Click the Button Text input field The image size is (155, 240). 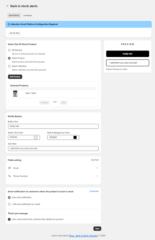point(53,126)
